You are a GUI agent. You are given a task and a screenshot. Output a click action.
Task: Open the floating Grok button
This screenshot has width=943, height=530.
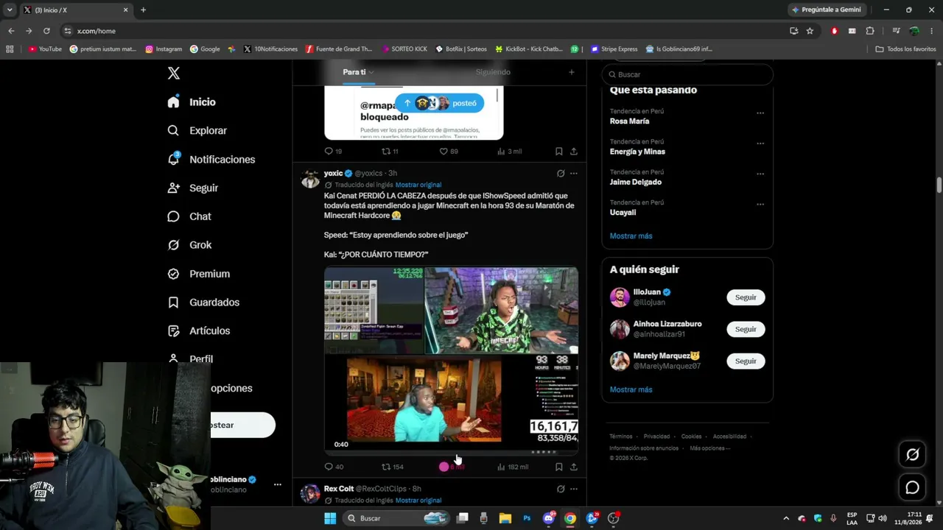click(x=912, y=454)
